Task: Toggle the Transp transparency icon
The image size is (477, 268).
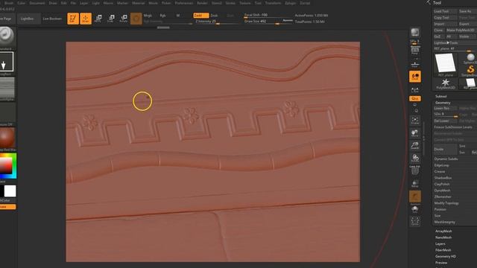Action: (x=415, y=184)
